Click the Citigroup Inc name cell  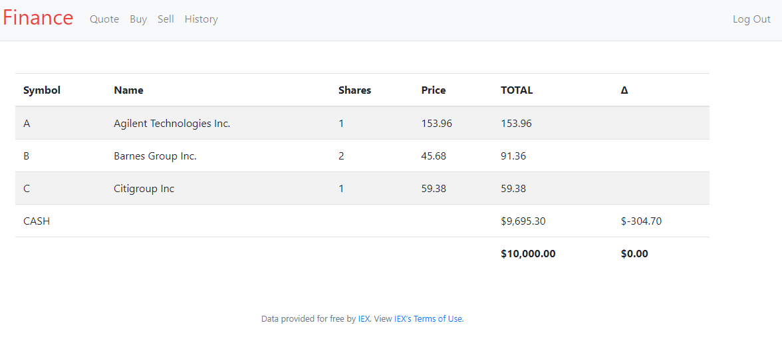[144, 189]
